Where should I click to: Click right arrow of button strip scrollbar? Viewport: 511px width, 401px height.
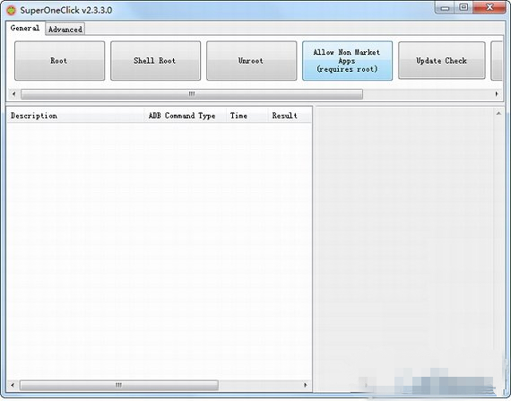click(497, 94)
